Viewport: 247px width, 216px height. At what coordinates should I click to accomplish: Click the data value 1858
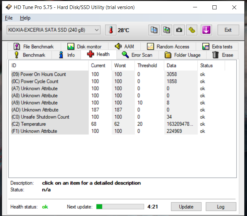tap(172, 81)
